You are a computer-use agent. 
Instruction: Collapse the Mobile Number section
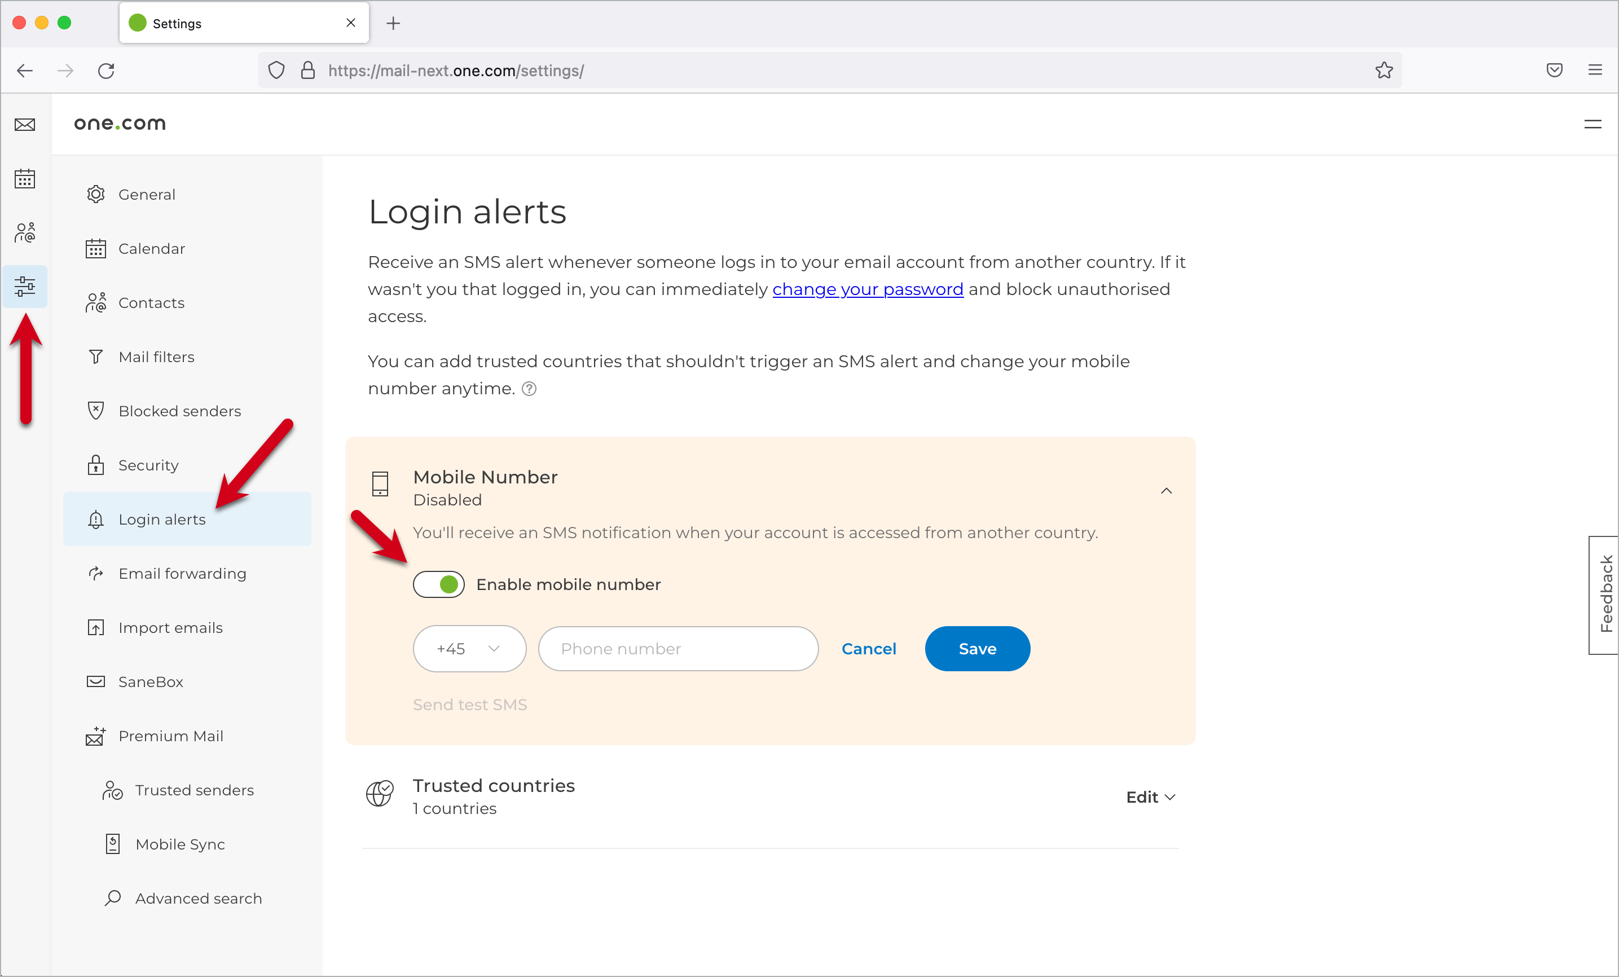pos(1166,491)
